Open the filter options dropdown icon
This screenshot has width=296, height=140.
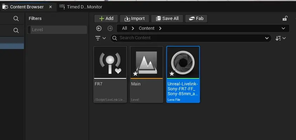coord(100,38)
